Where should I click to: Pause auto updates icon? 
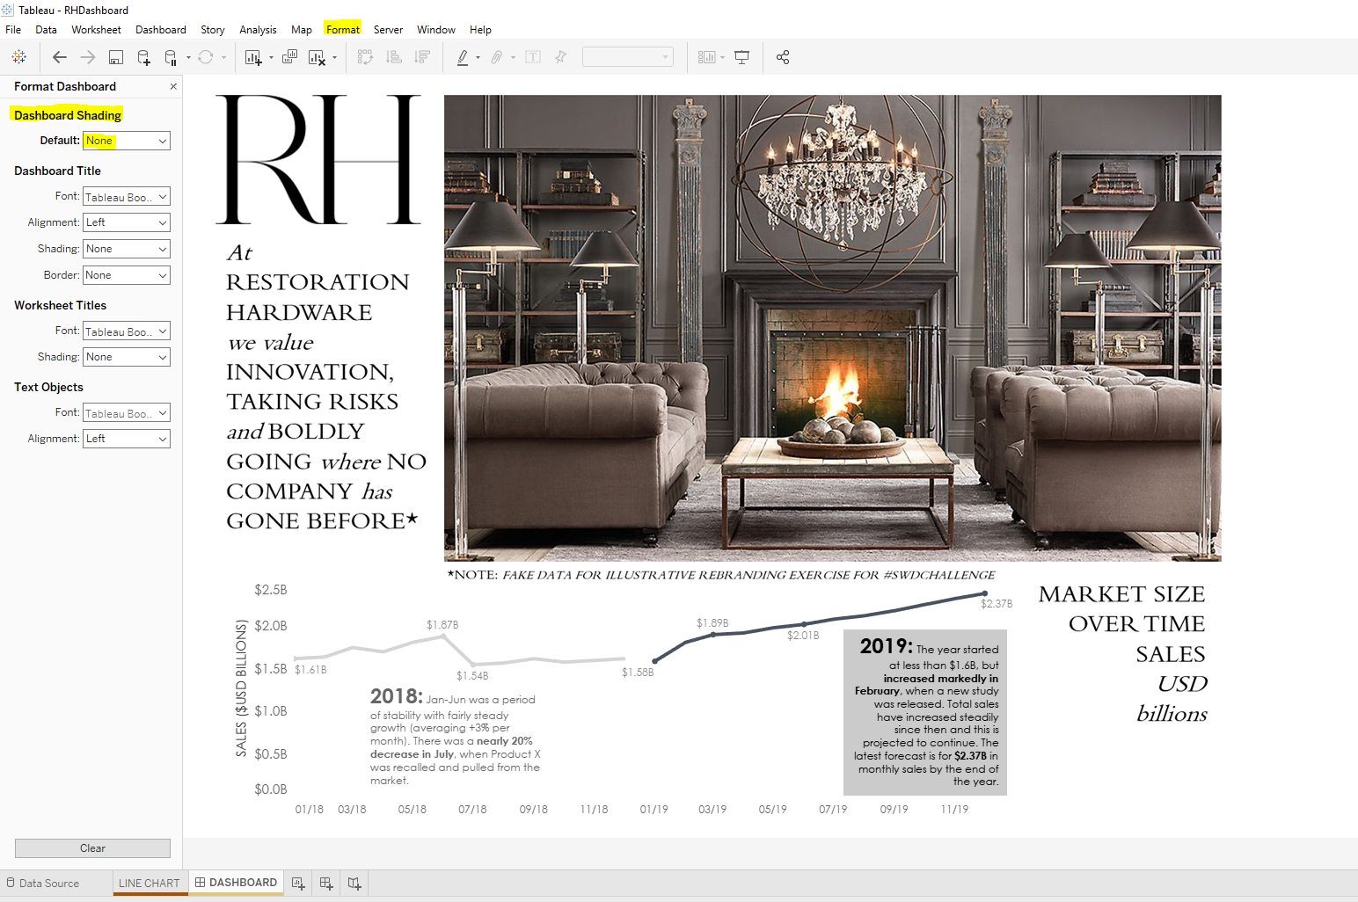coord(171,57)
